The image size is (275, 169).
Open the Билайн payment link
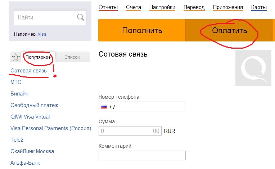tap(20, 94)
